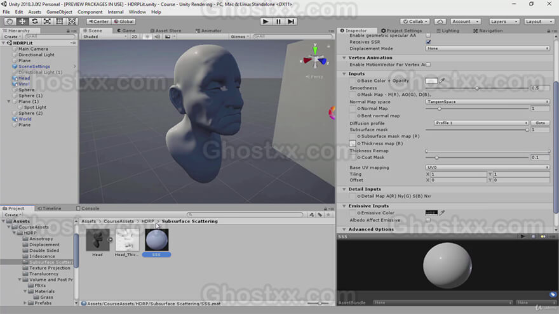Open scene effects image icon

(167, 37)
